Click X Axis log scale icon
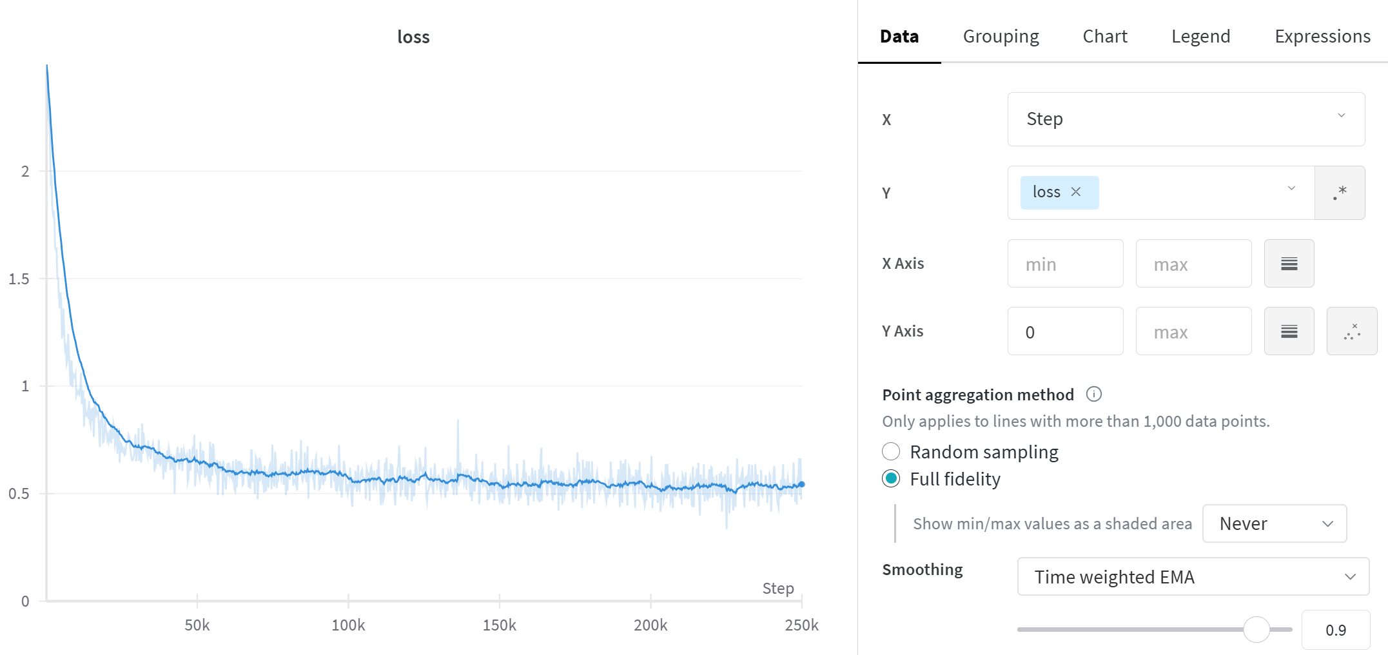 click(x=1289, y=264)
